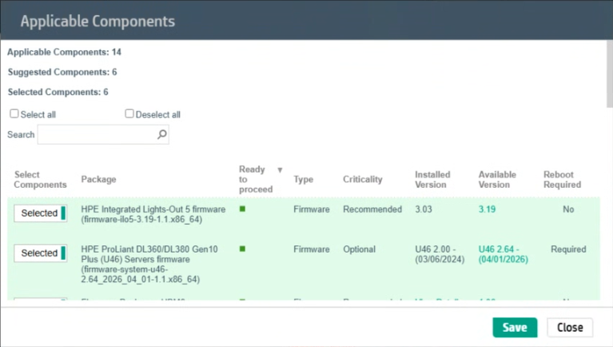Click the vertical scrollbar thumb

coord(610,73)
